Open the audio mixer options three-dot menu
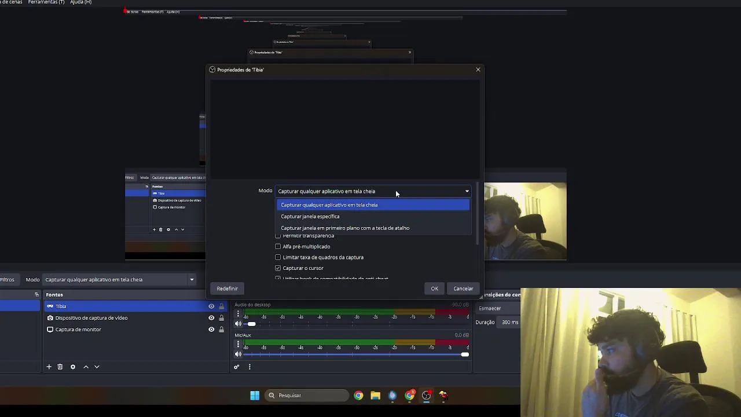Viewport: 741px width, 417px height. coord(250,367)
